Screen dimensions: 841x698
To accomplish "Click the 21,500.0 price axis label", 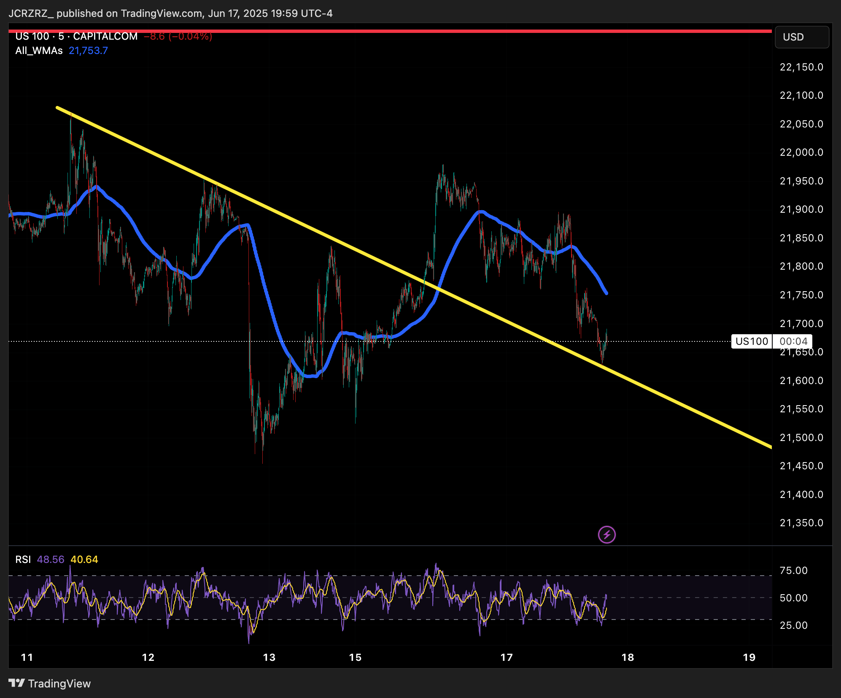I will point(801,438).
